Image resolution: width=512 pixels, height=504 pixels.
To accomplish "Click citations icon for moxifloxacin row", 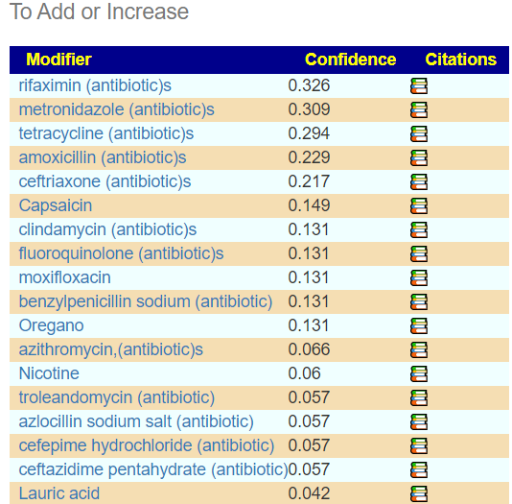I will click(x=419, y=277).
